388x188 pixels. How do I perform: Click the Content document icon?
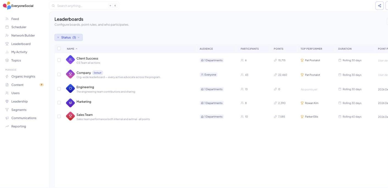click(x=7, y=85)
